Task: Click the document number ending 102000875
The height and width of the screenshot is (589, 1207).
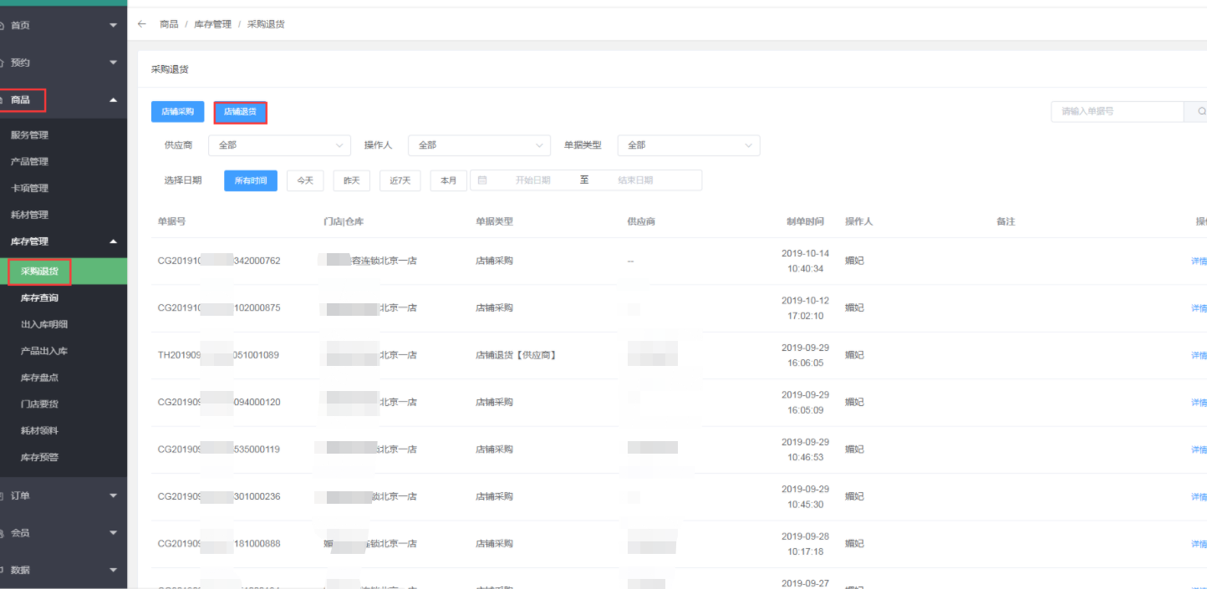Action: 219,308
